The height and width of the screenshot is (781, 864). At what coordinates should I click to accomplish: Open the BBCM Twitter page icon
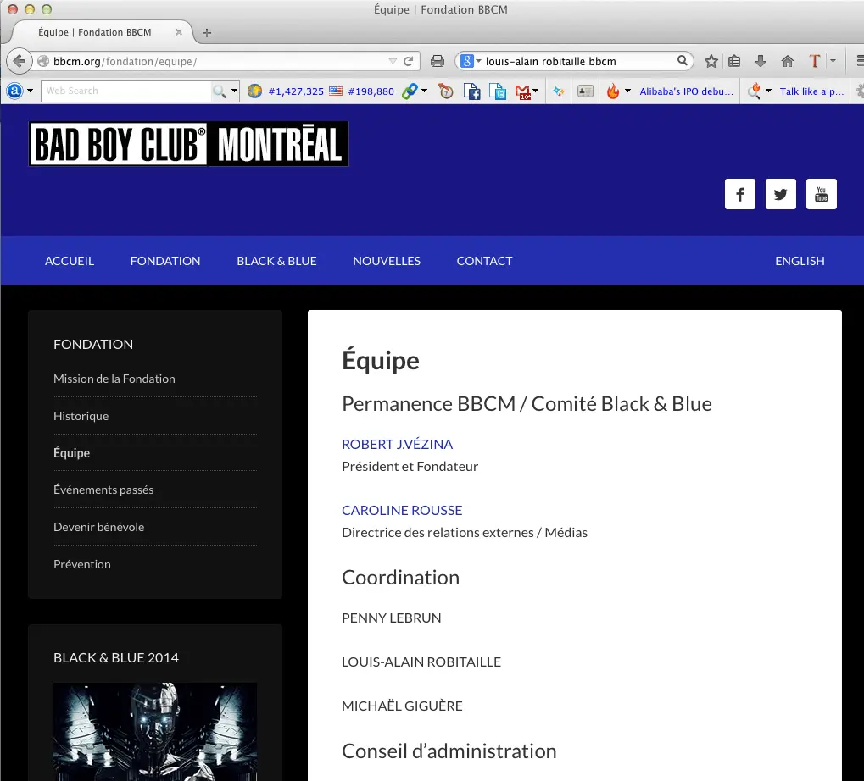pos(781,194)
